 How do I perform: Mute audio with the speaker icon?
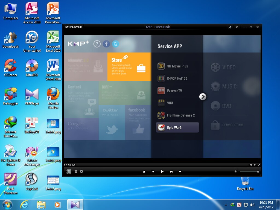[236, 171]
